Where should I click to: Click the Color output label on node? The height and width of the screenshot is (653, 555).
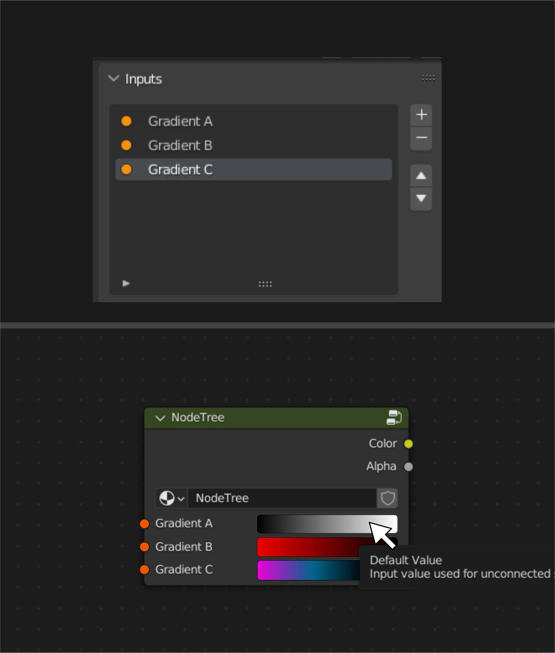[383, 443]
